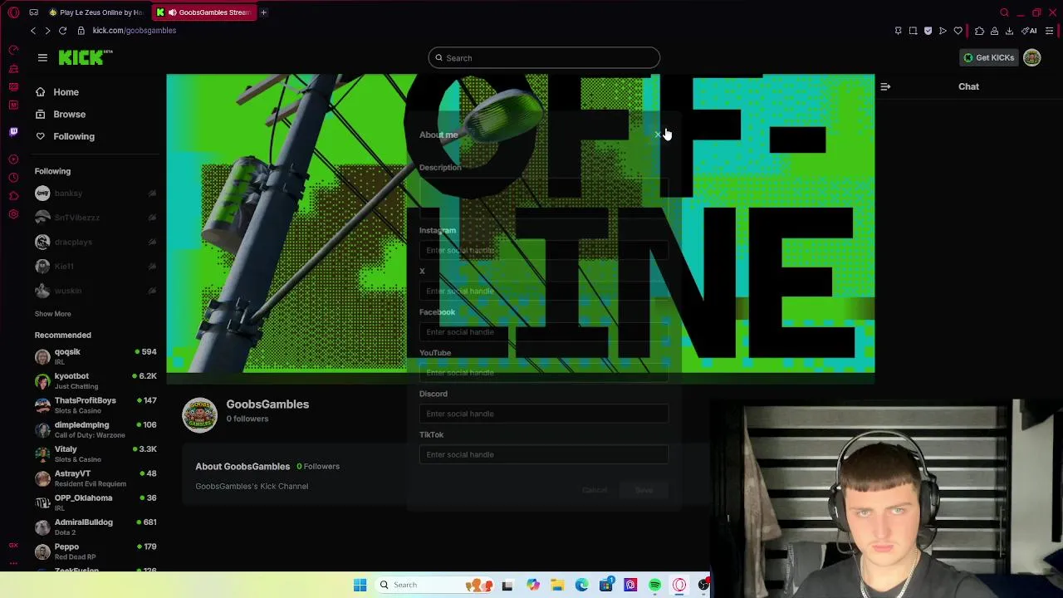
Task: Click the browser search magnifier icon
Action: pyautogui.click(x=1004, y=12)
